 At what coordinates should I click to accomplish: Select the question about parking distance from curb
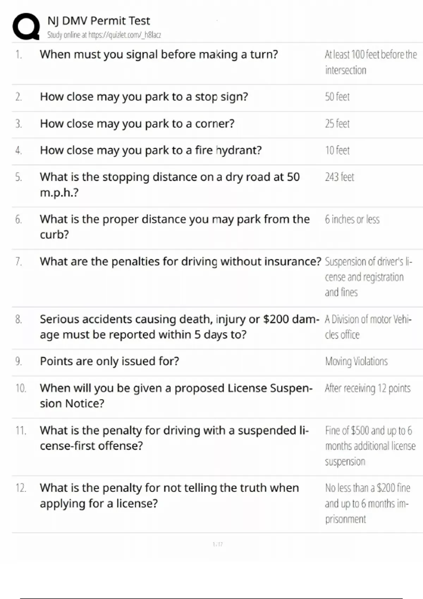(x=174, y=227)
